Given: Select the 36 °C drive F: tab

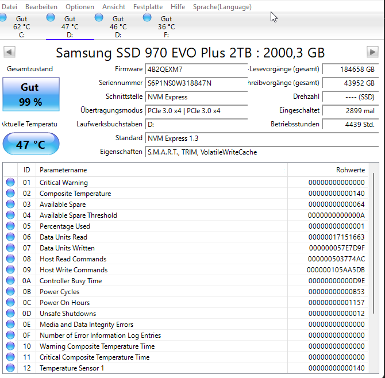Looking at the screenshot, I should tap(166, 26).
